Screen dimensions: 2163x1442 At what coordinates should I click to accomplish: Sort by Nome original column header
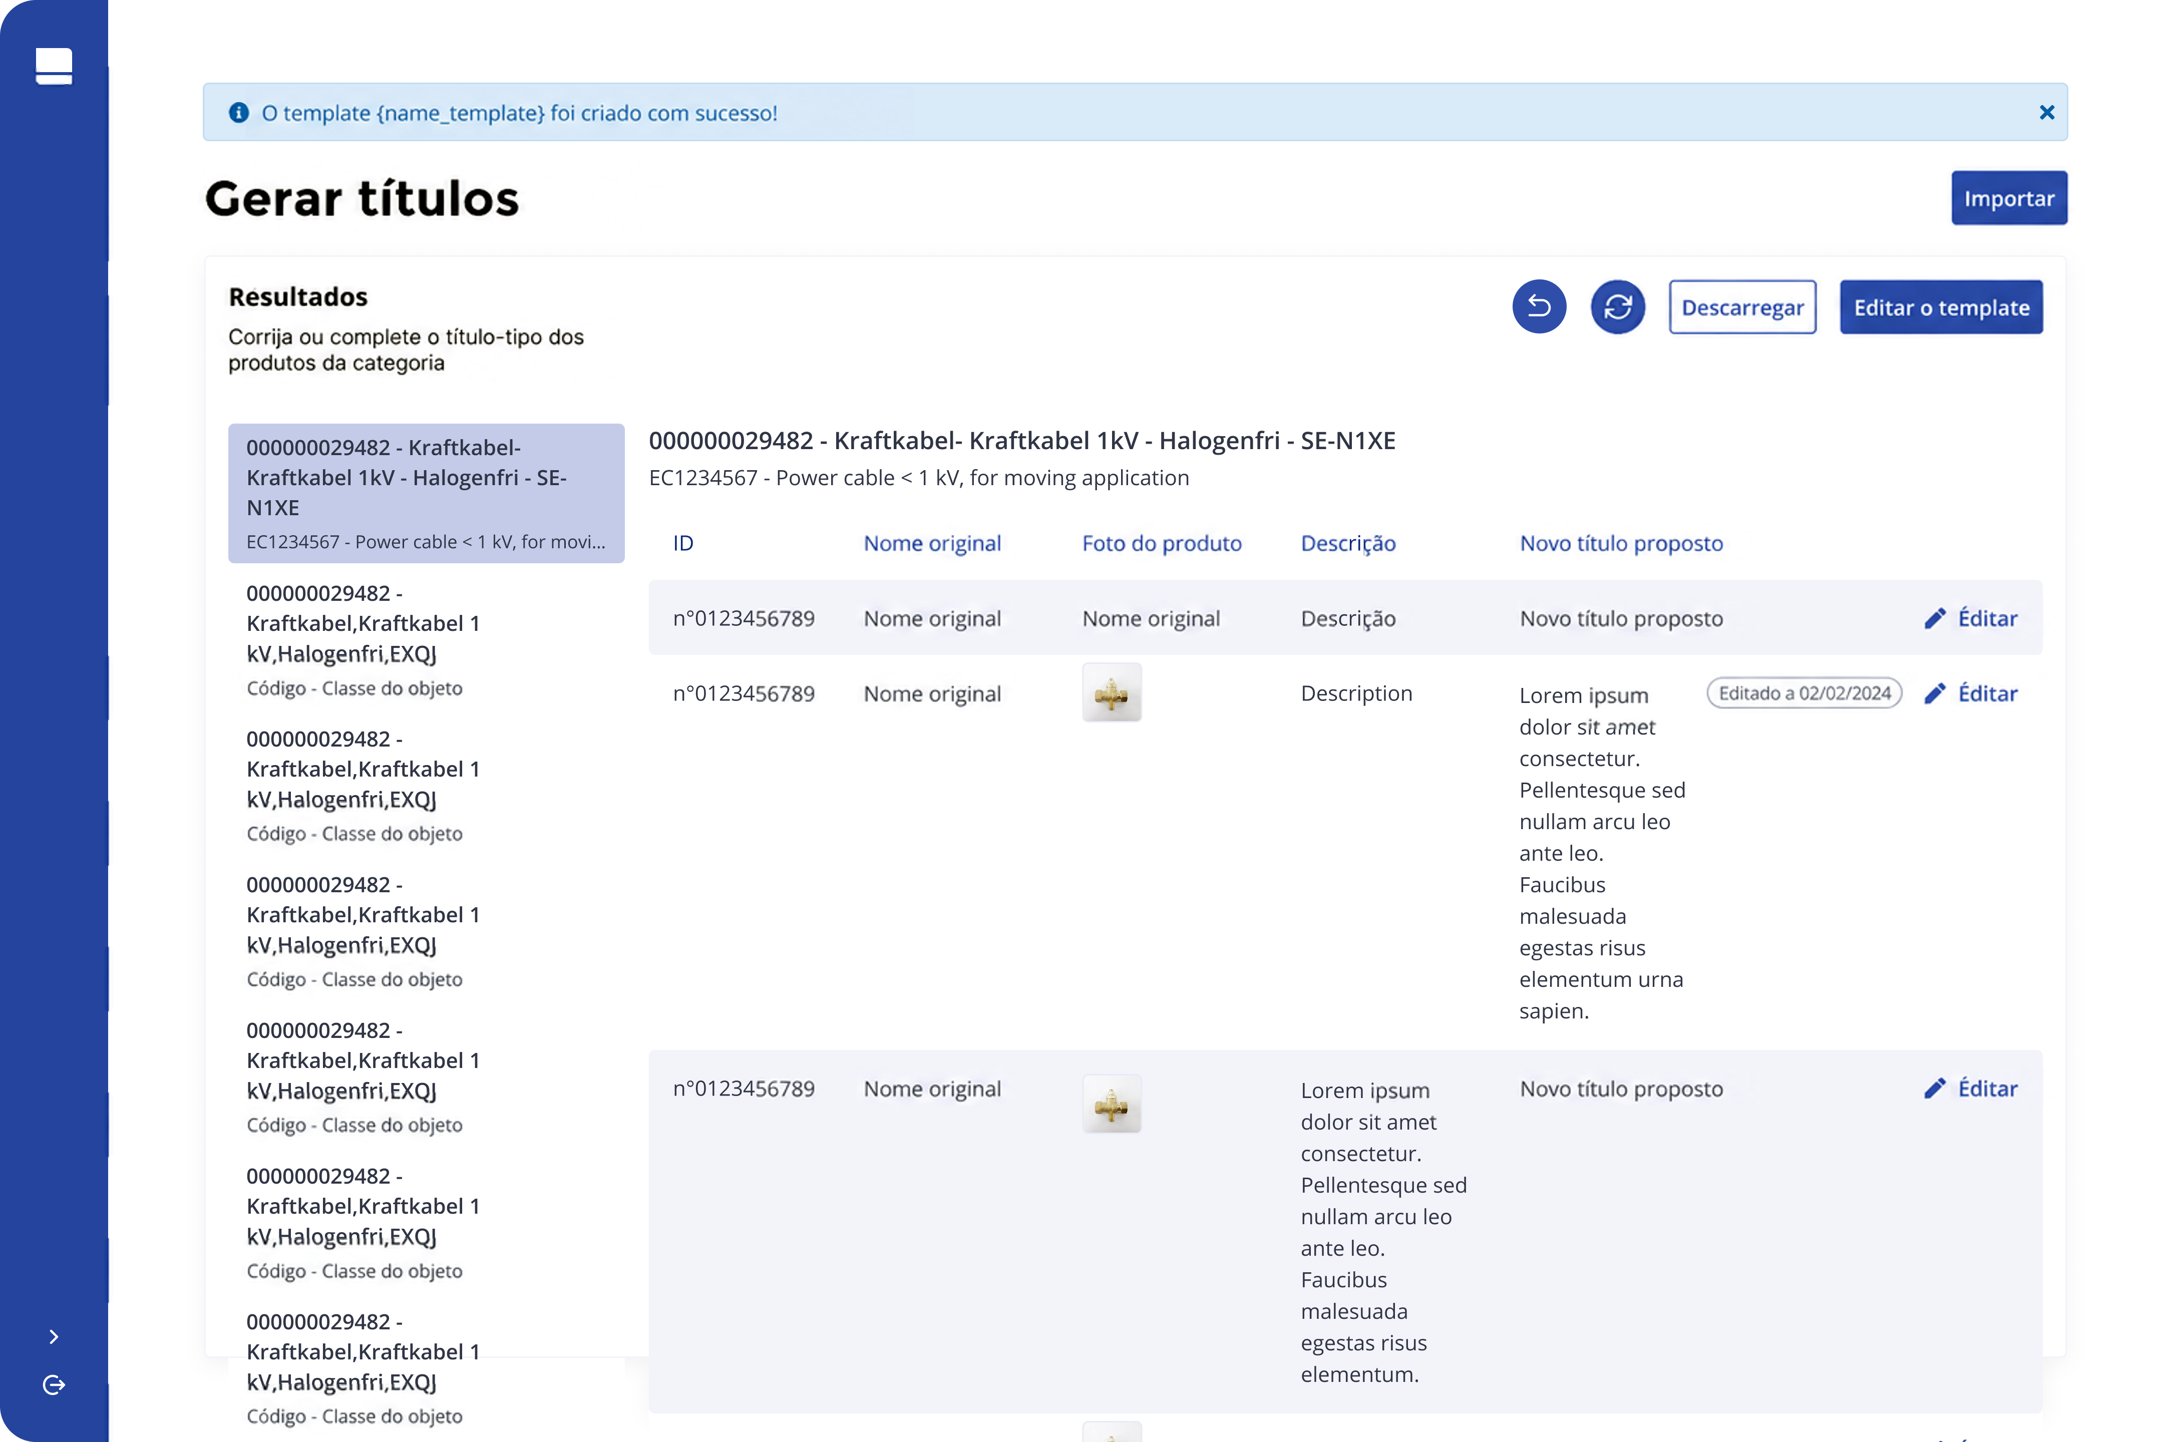(x=932, y=543)
